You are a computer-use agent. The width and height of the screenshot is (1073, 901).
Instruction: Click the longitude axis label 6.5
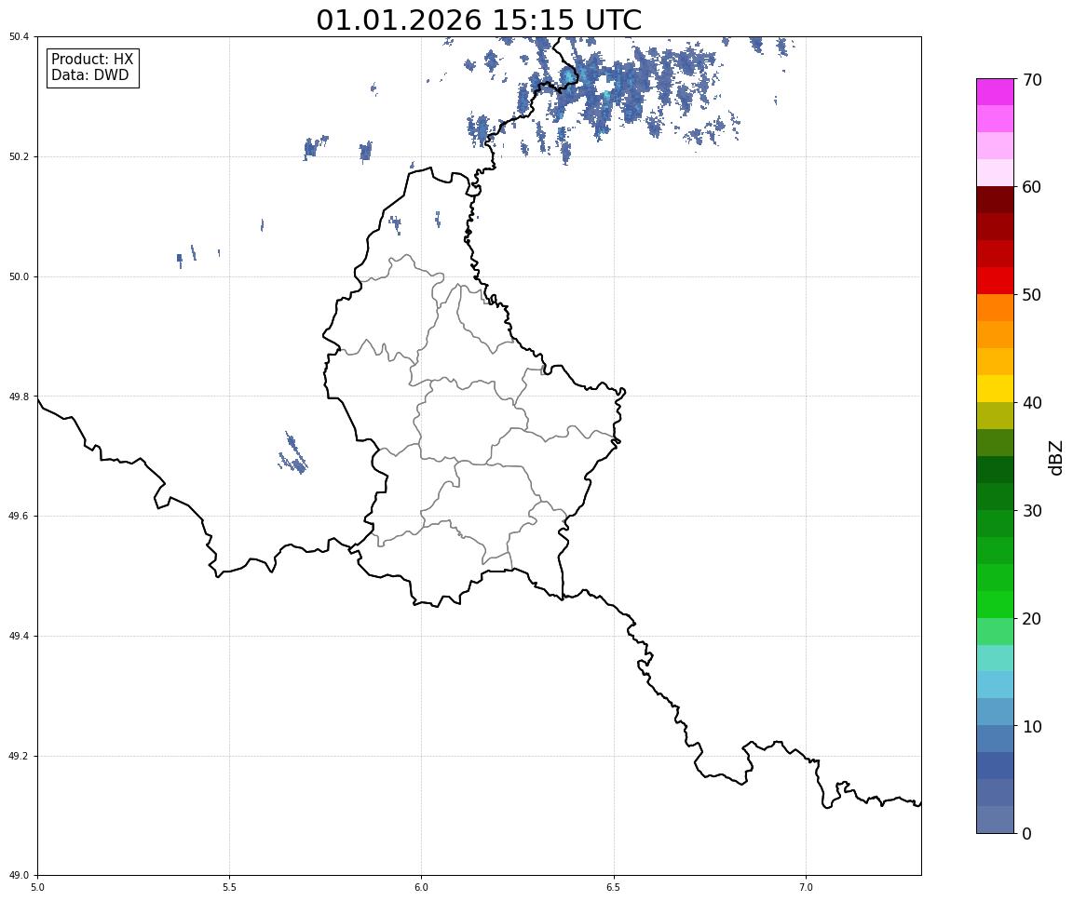tap(614, 887)
